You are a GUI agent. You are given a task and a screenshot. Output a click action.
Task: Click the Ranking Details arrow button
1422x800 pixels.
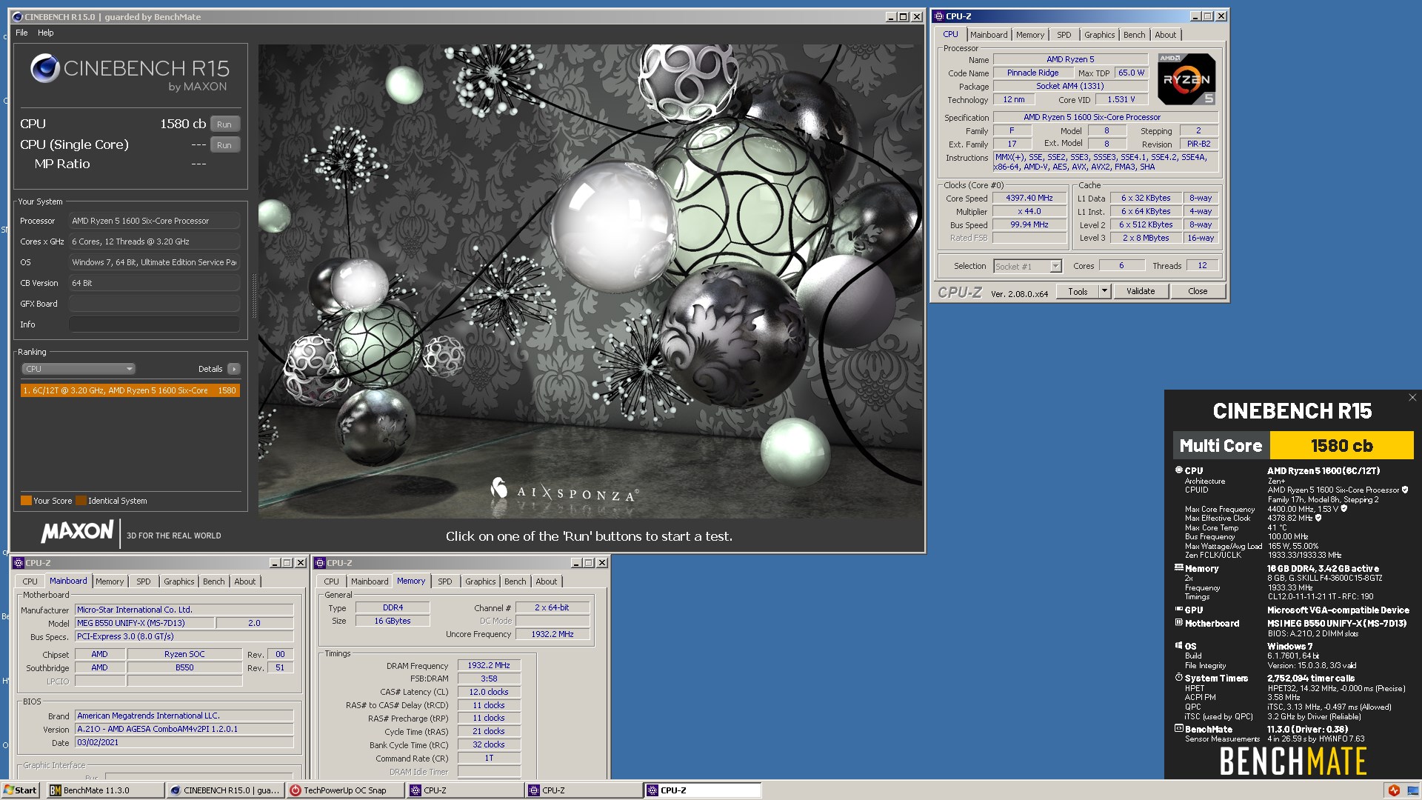234,369
